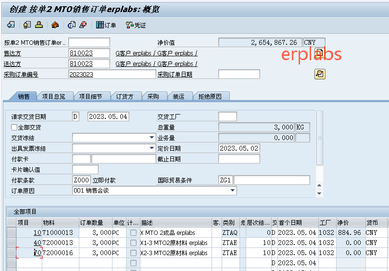Image resolution: width=389 pixels, height=271 pixels.
Task: Select the row header for item 10
Action: click(x=12, y=233)
